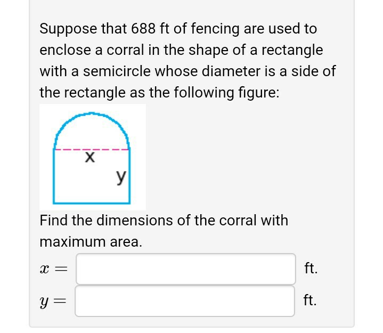This screenshot has width=383, height=333.
Task: Click the 'y =' math label
Action: pos(53,302)
